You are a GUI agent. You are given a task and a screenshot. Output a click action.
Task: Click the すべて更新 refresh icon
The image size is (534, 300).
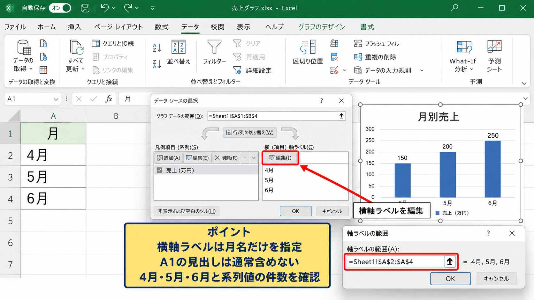pyautogui.click(x=76, y=48)
